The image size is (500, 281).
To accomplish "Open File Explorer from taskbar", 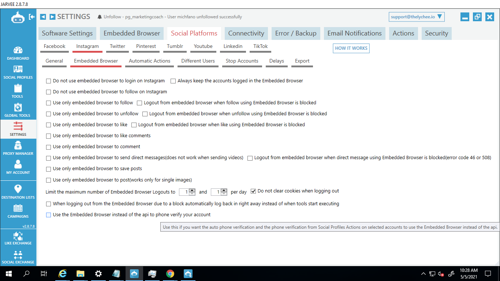I will point(81,273).
